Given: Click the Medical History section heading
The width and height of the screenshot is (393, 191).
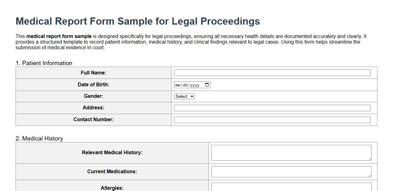Looking at the screenshot, I should click(39, 138).
